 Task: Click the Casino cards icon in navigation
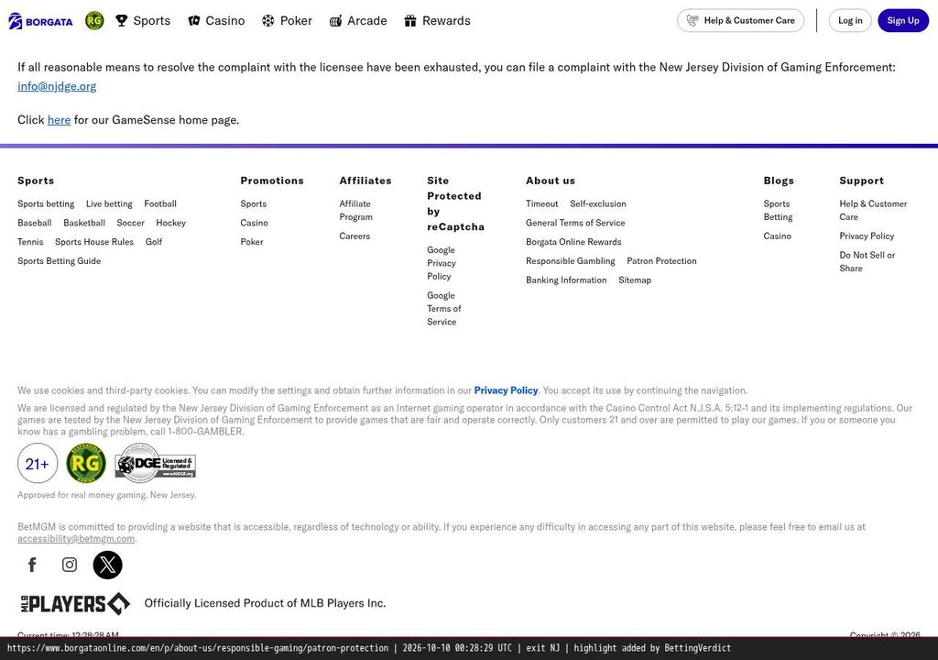tap(194, 21)
